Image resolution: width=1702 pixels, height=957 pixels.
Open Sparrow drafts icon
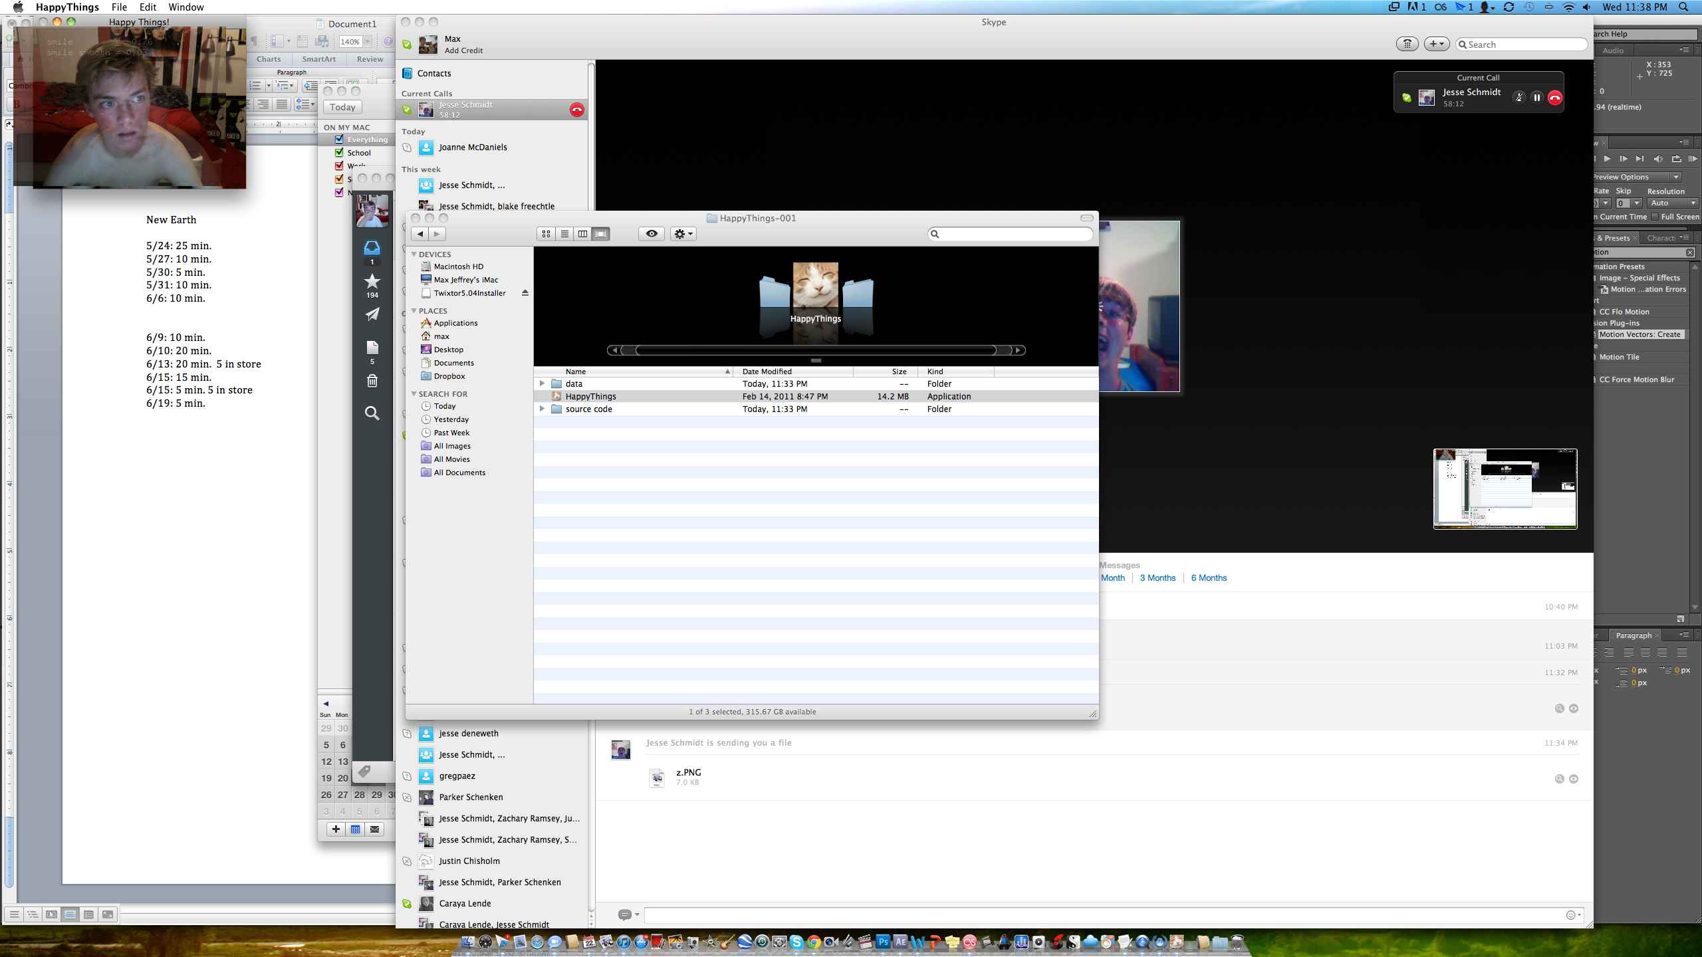point(372,348)
